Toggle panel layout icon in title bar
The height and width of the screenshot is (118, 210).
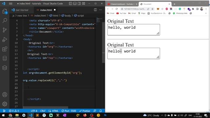point(75,4)
